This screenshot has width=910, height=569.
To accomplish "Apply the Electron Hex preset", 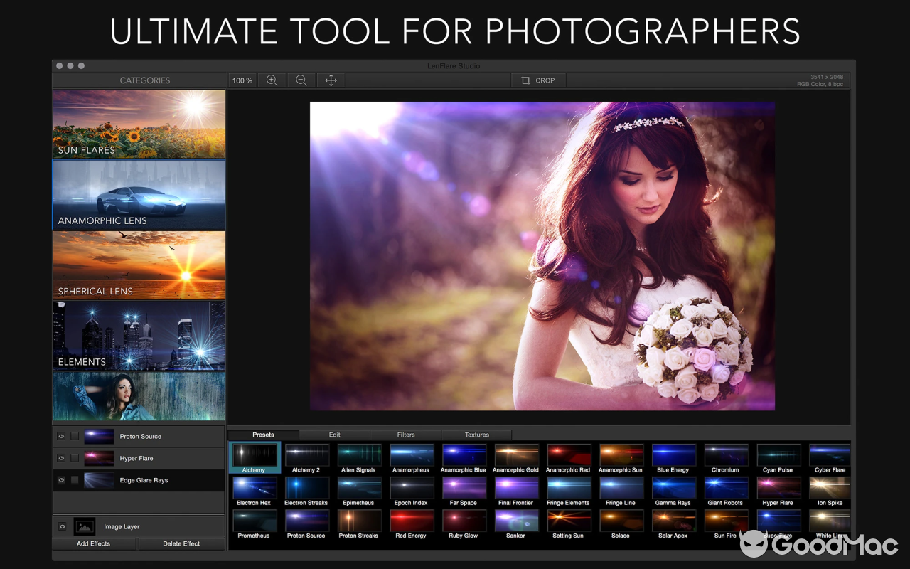I will click(x=254, y=489).
